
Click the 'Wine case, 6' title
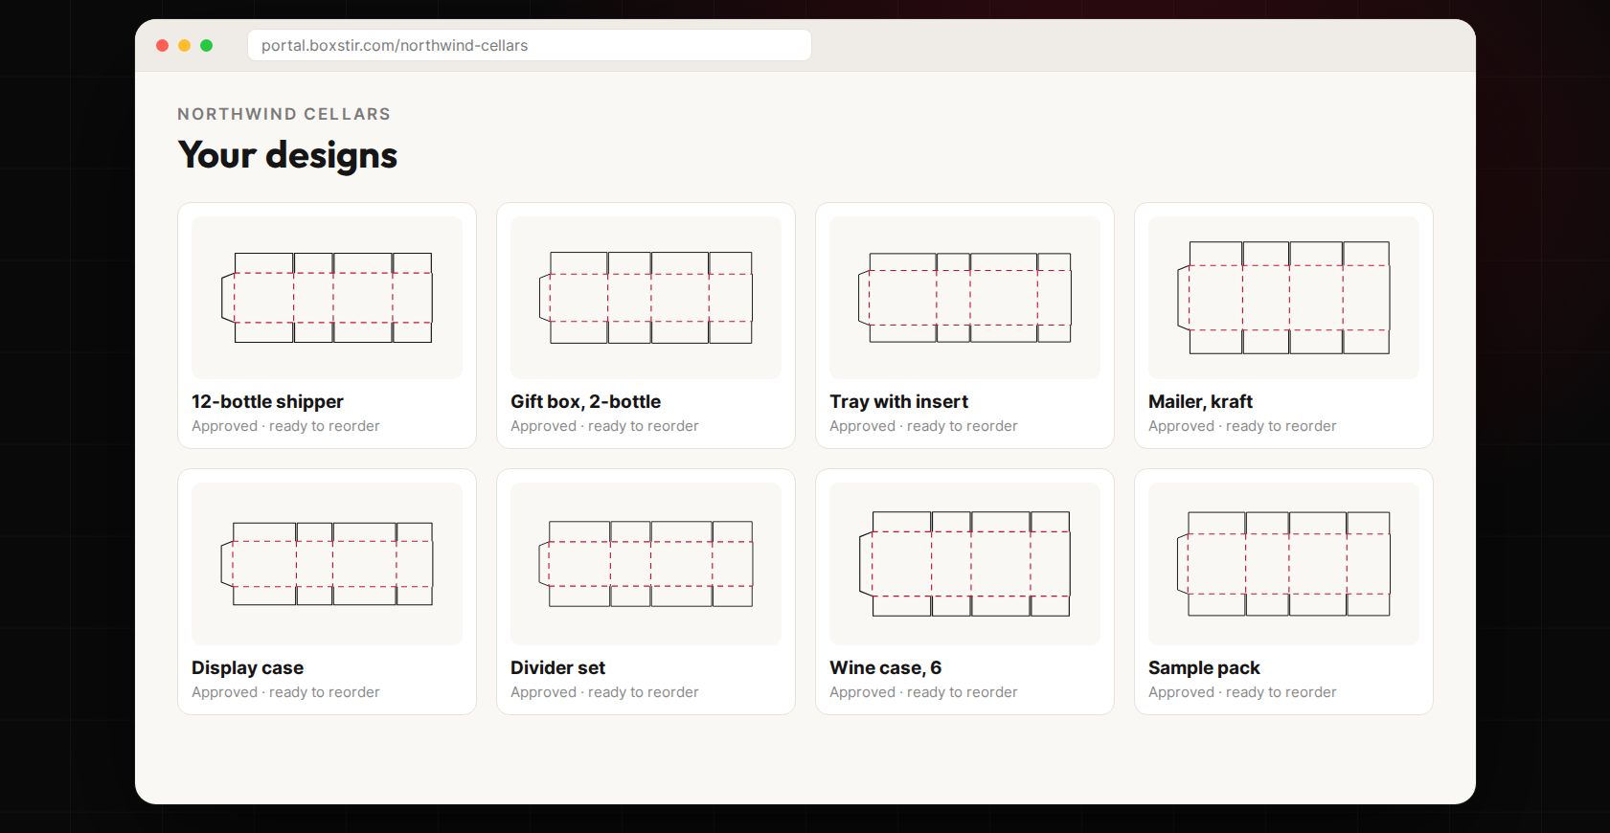click(x=885, y=668)
